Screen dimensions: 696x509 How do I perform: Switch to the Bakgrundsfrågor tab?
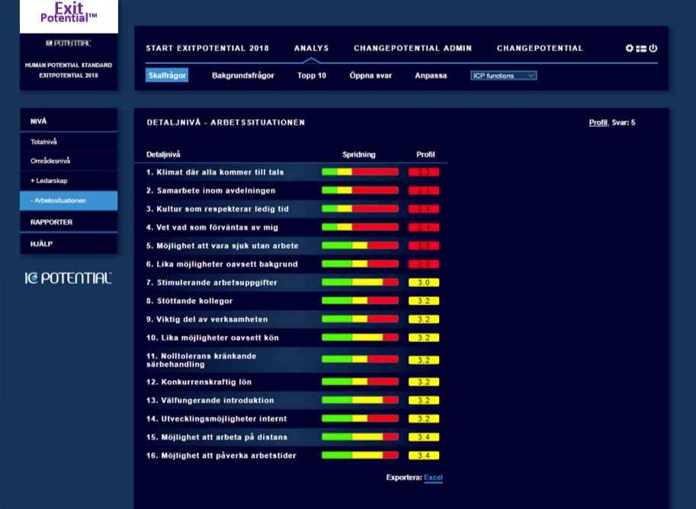(x=242, y=76)
